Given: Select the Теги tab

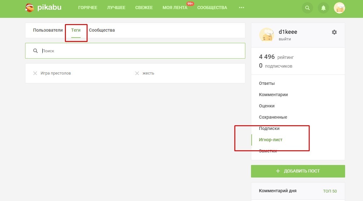Looking at the screenshot, I should pos(76,30).
